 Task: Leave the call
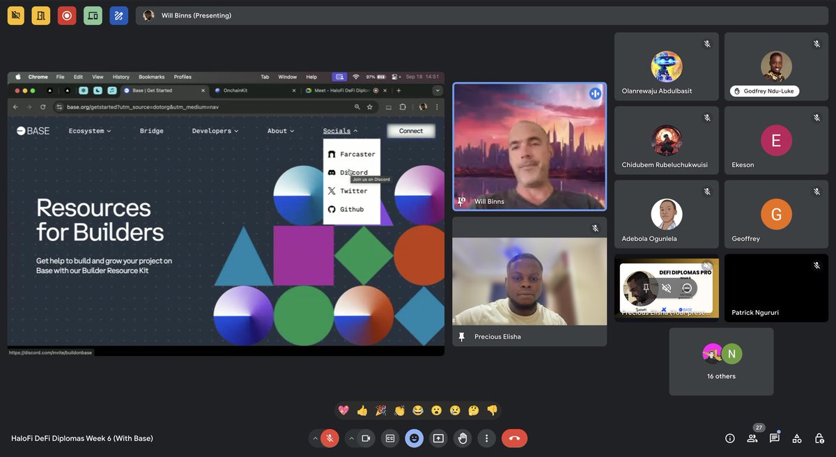click(514, 438)
